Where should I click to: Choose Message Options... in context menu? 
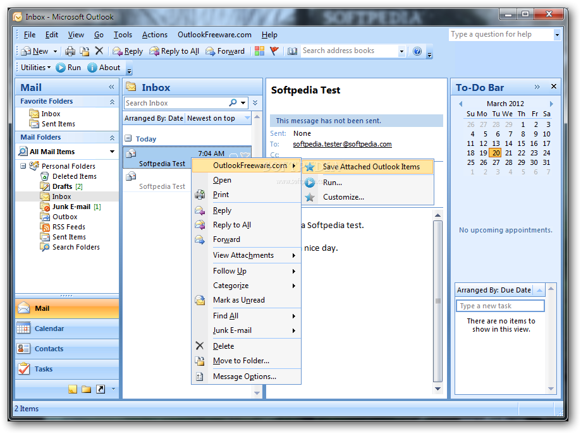pos(246,377)
